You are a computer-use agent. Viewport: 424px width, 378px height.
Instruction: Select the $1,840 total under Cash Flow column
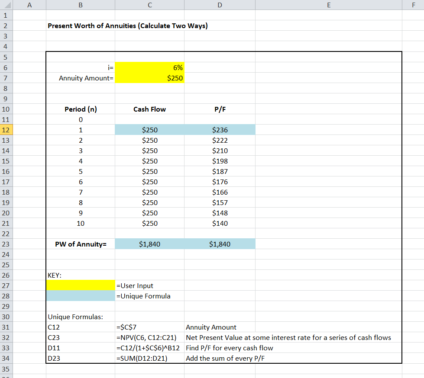tap(149, 244)
